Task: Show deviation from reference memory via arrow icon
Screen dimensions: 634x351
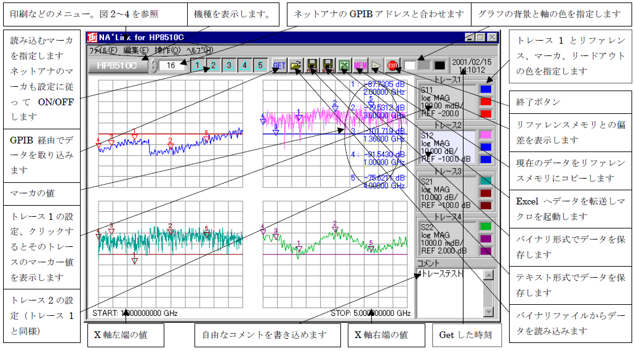Action: pyautogui.click(x=376, y=65)
